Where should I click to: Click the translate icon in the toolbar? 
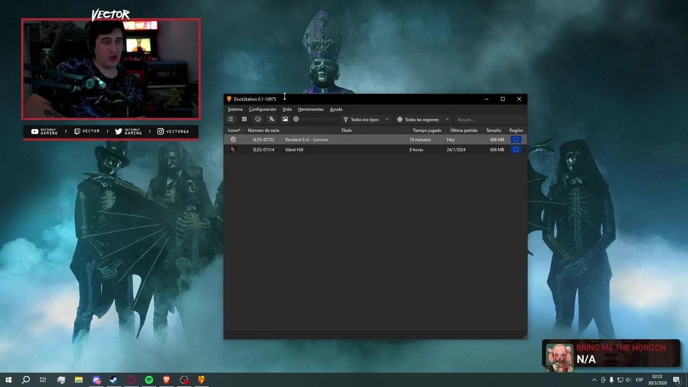tap(271, 119)
